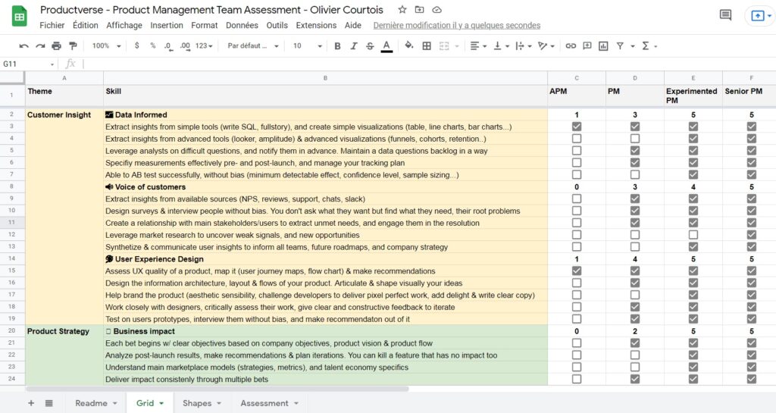Move document to a folder icon

click(x=419, y=9)
